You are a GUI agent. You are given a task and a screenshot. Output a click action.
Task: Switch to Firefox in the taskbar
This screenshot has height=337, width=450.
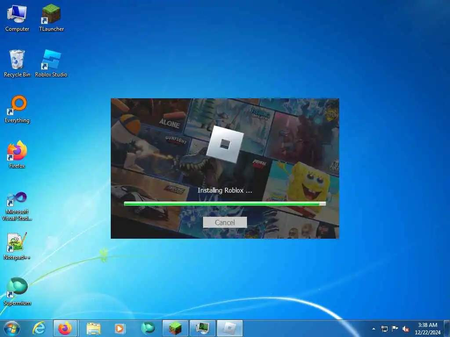[x=65, y=328]
